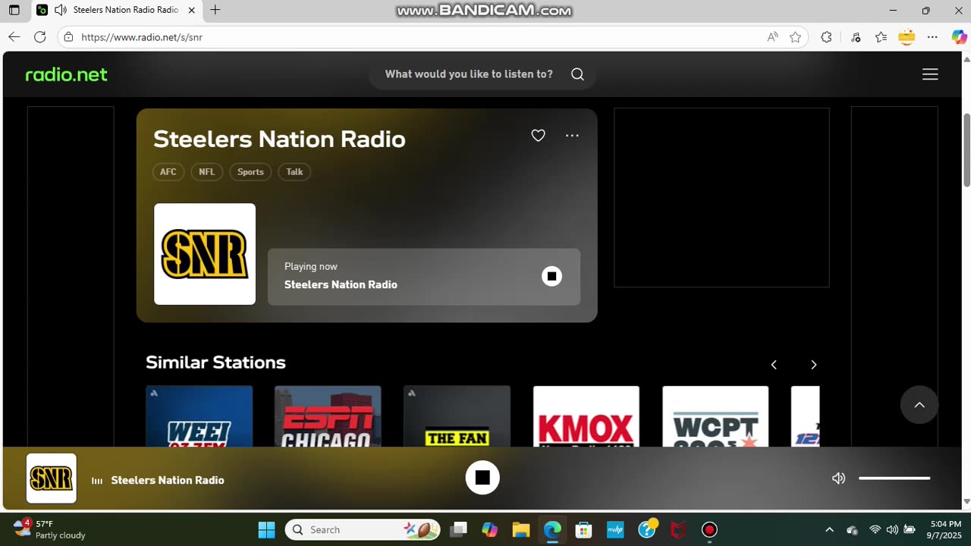Open the Favorites list icon
This screenshot has width=971, height=546.
[881, 37]
